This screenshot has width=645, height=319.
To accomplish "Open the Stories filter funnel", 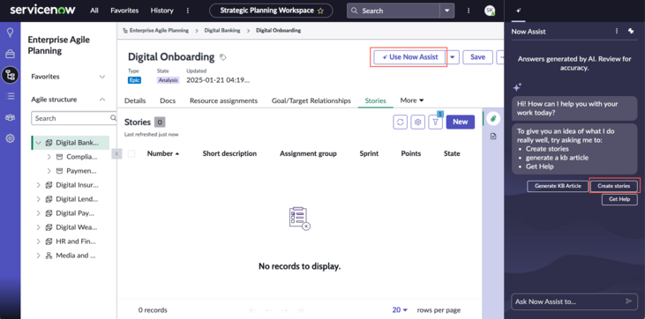I will (x=435, y=122).
